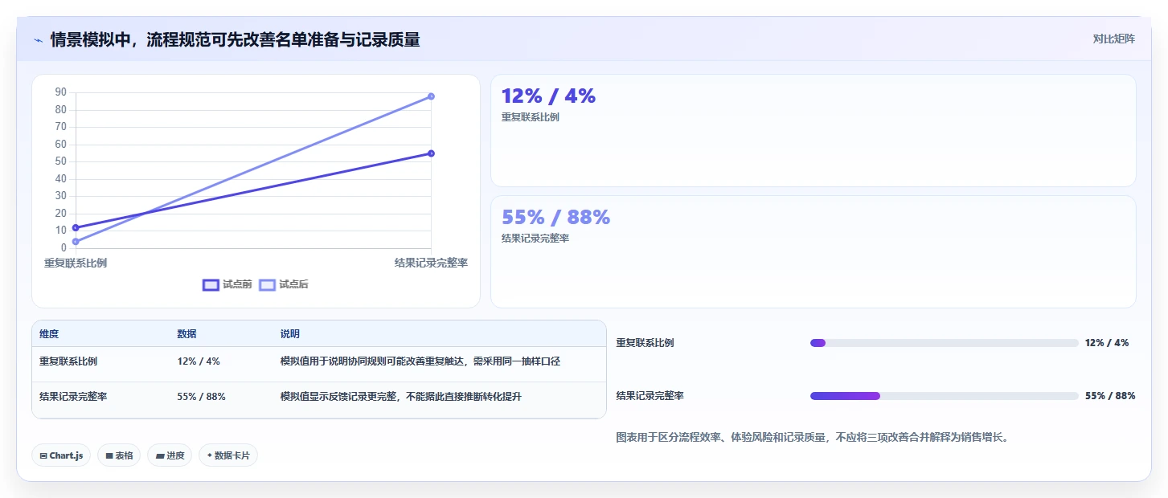
Task: Select the 结果记录完整率 table row cell
Action: pos(73,396)
